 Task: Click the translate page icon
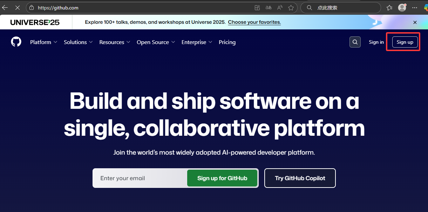[x=269, y=7]
